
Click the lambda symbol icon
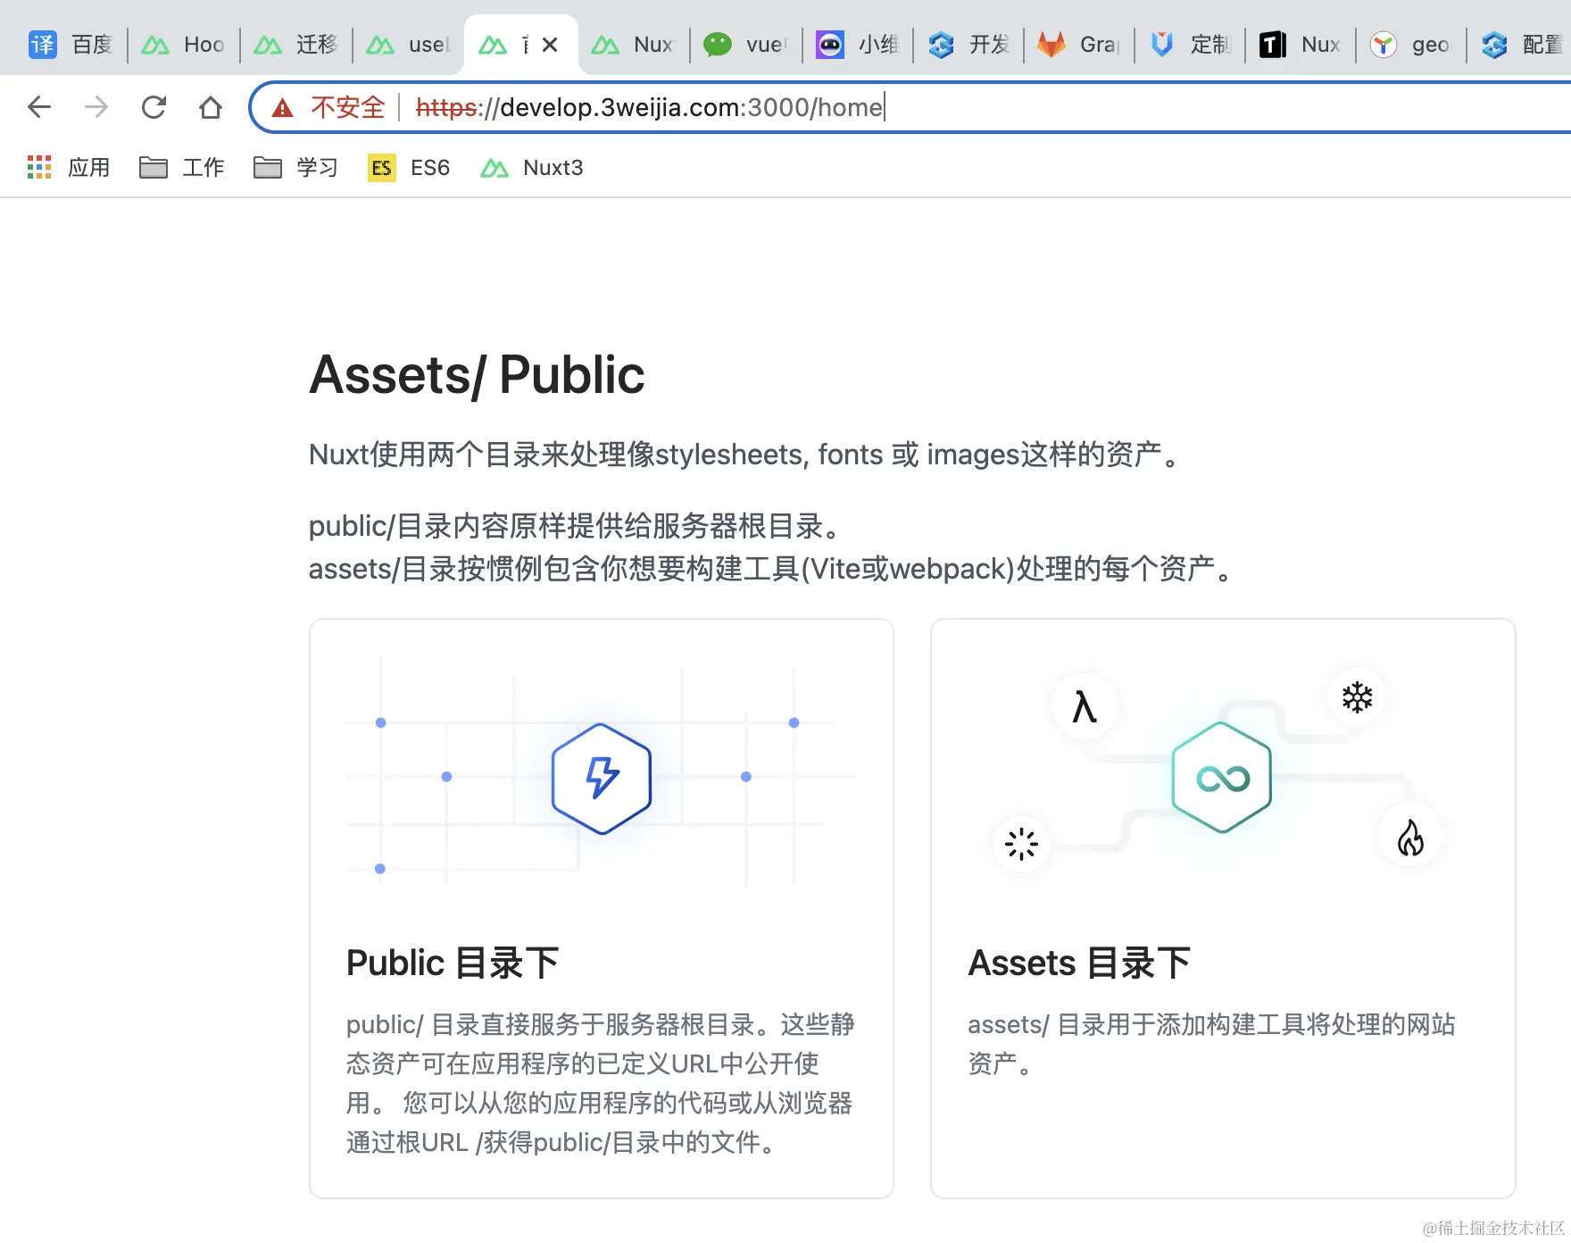(1084, 707)
